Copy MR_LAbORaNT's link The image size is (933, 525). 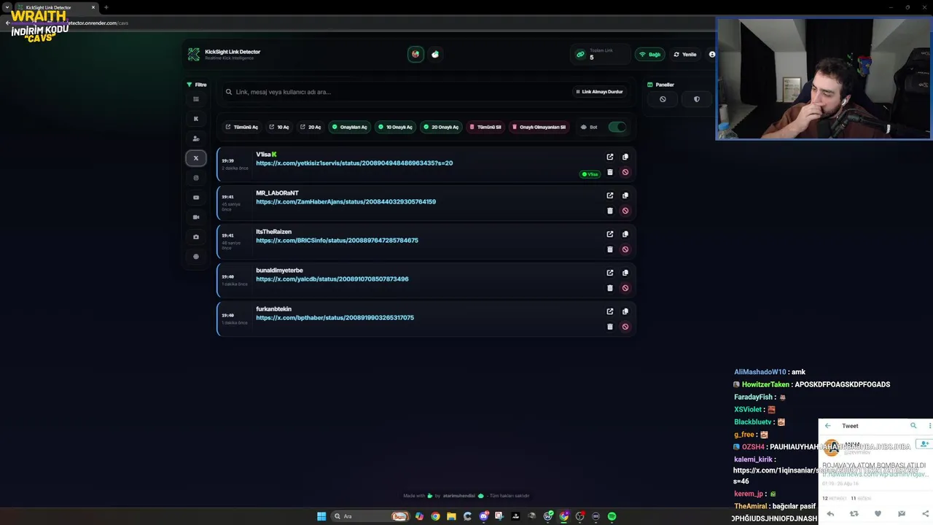(625, 195)
